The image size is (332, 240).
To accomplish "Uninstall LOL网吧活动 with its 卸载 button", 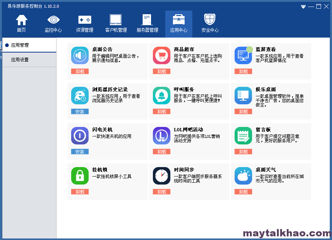I will (162, 152).
